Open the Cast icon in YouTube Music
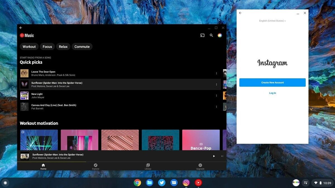This screenshot has height=188, width=335. pos(202,35)
